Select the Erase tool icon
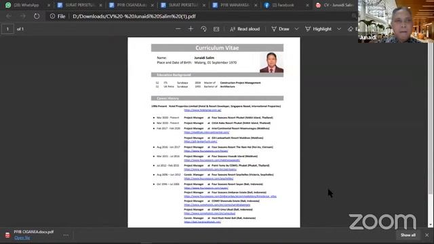 [351, 28]
